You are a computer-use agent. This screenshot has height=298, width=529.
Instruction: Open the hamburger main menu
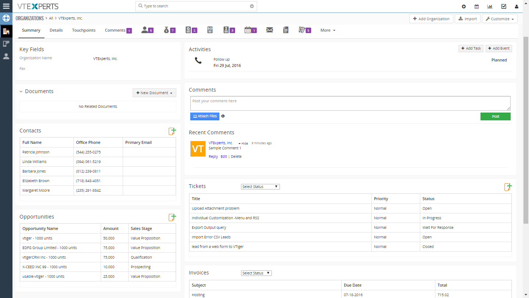pos(6,6)
